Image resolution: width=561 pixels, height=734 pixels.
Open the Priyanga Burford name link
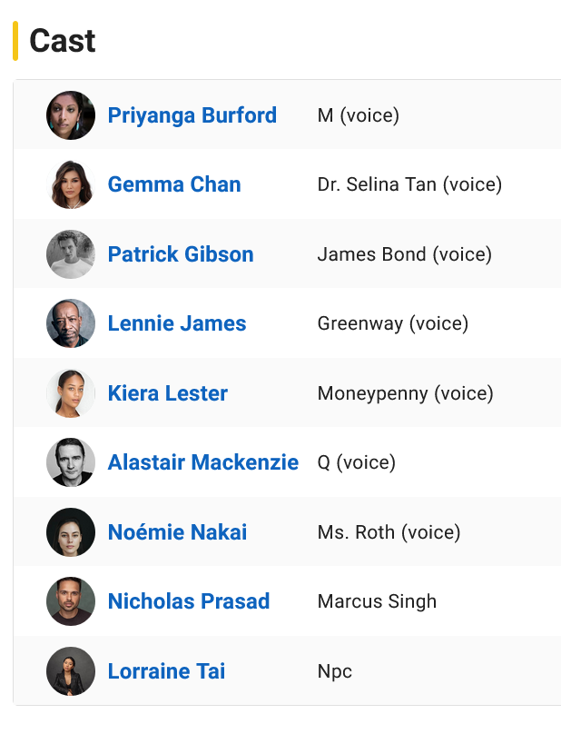[192, 115]
